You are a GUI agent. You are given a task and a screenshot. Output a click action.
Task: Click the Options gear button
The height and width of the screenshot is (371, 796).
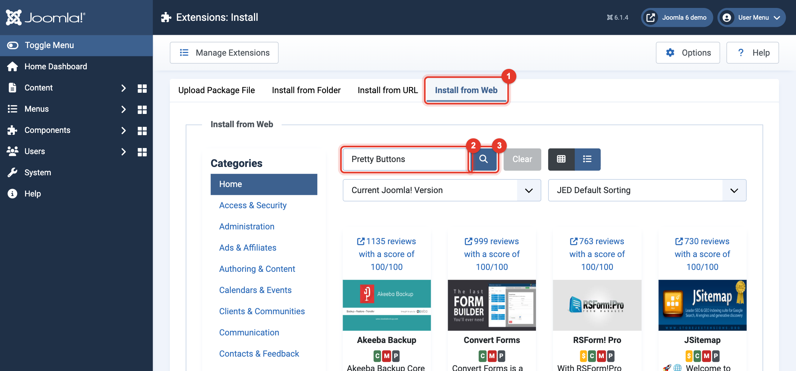click(688, 53)
